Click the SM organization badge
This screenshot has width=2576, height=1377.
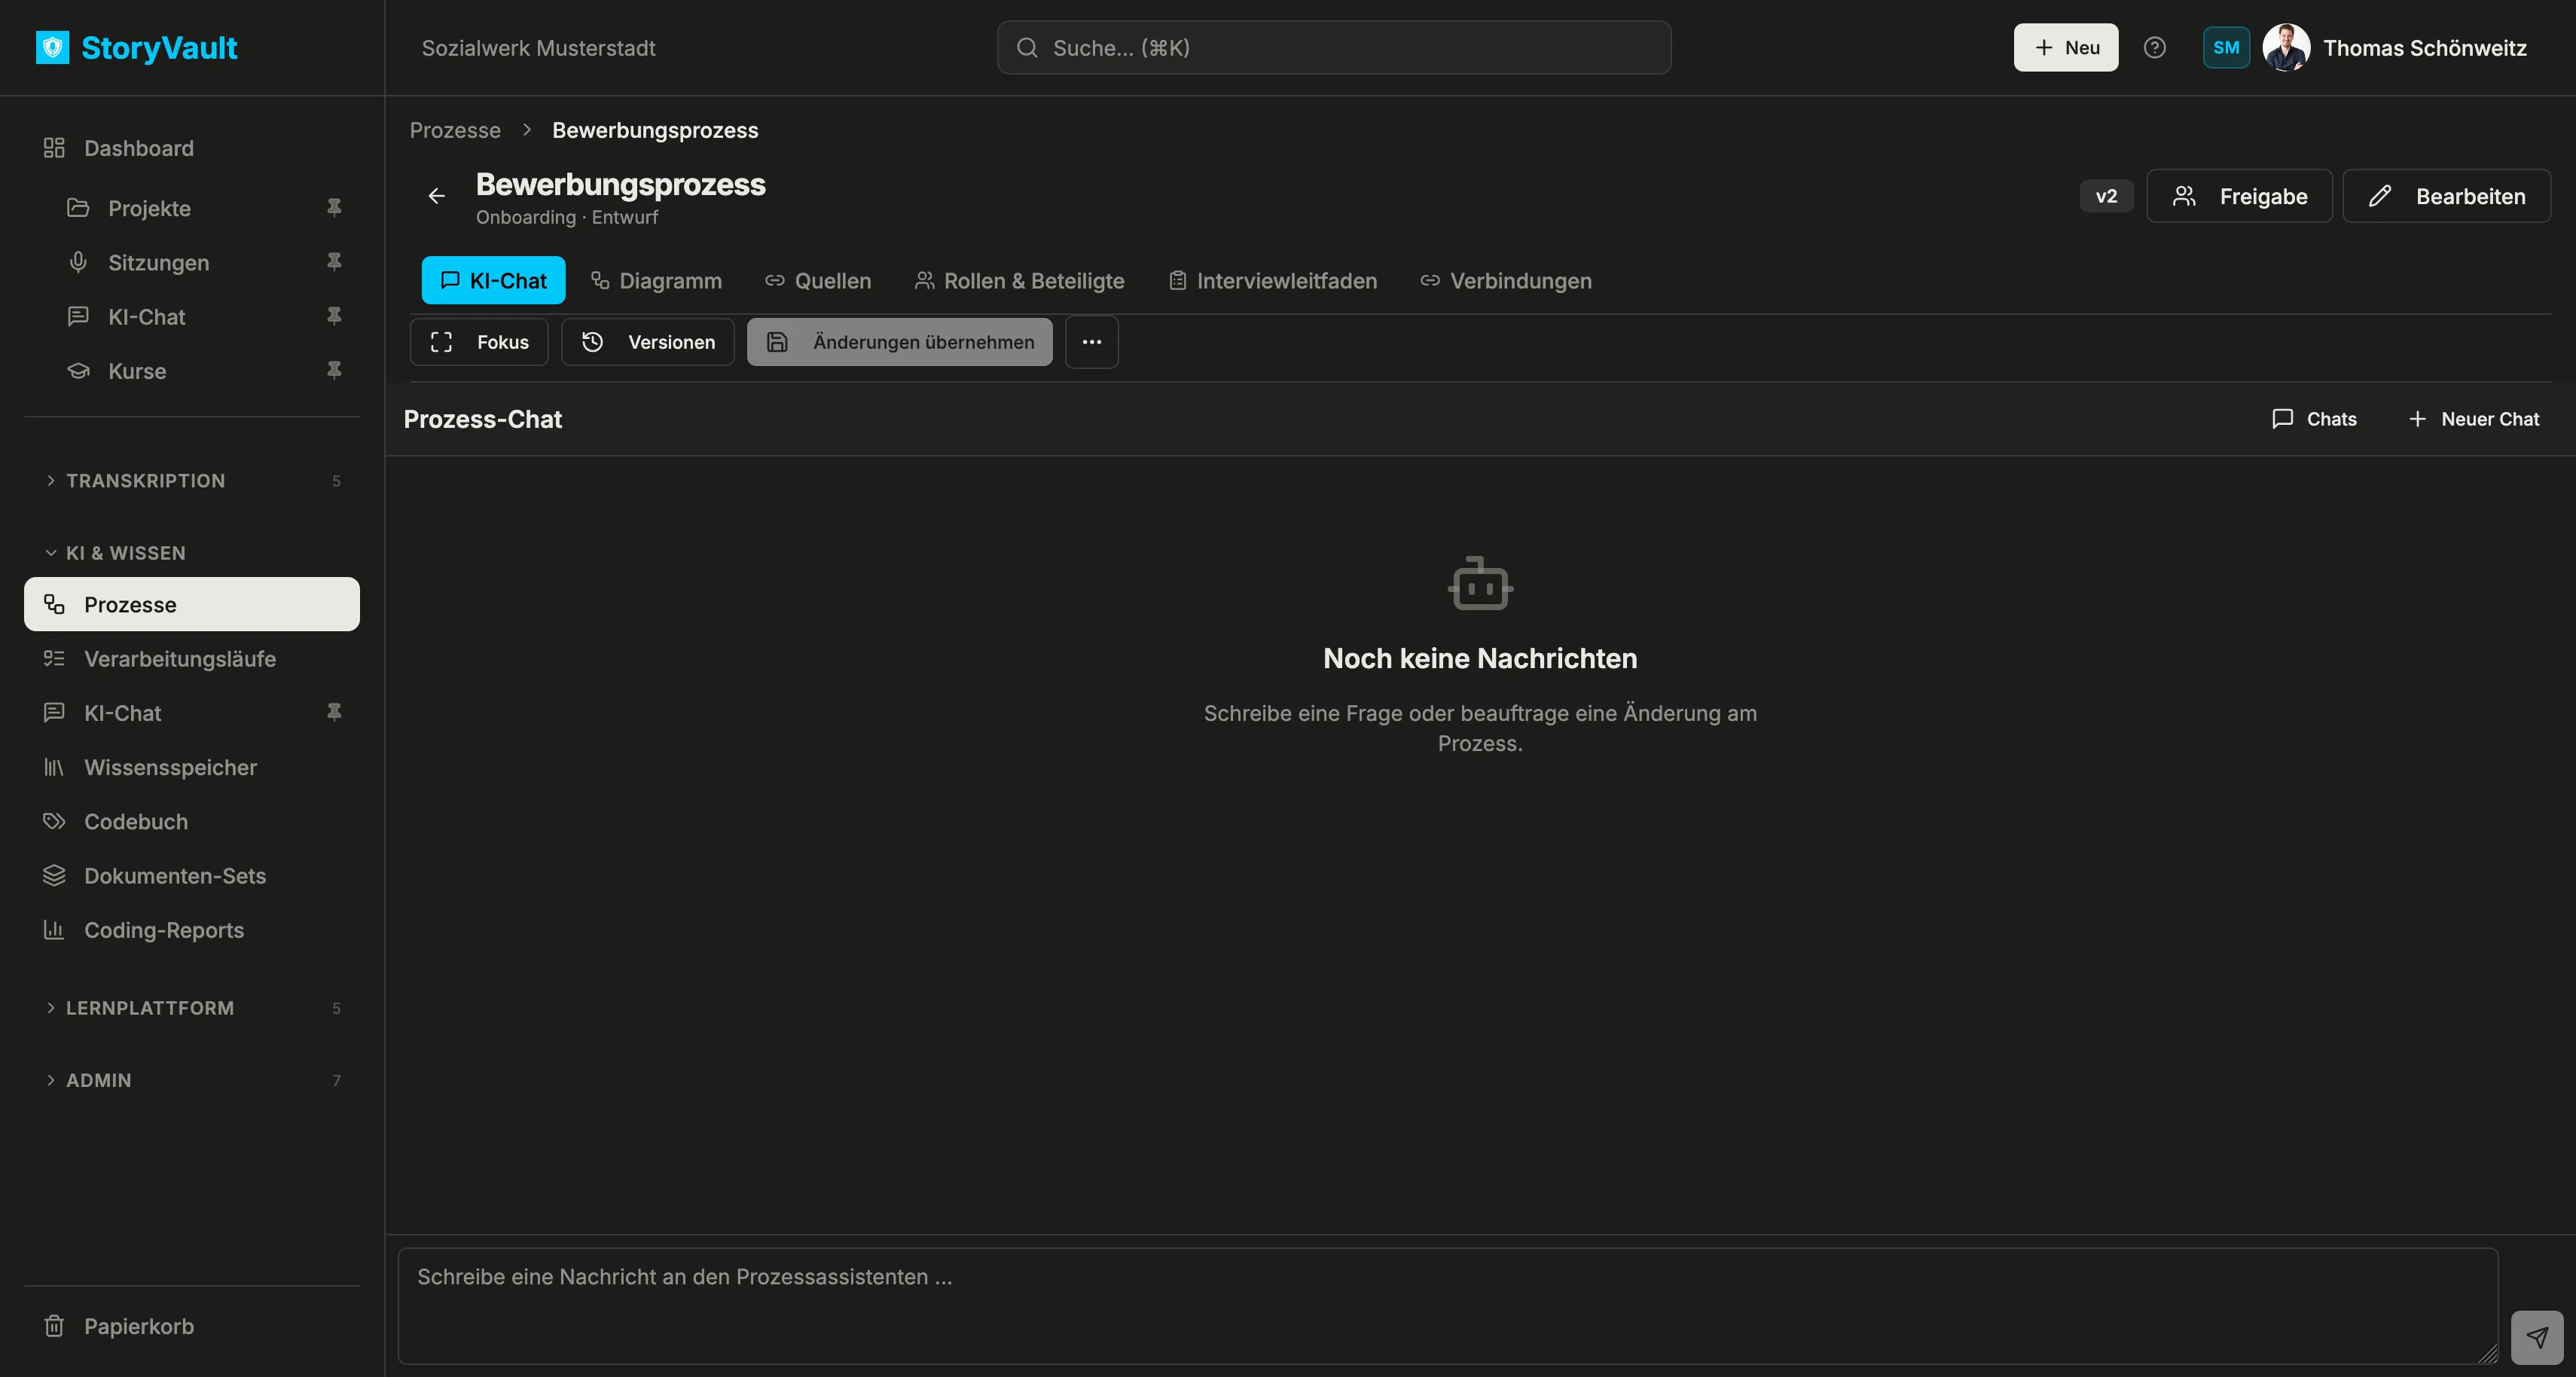pyautogui.click(x=2226, y=47)
